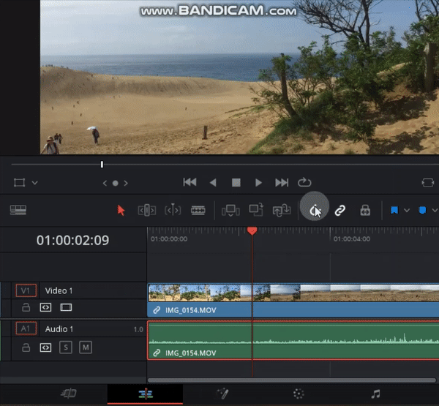Mute the Audio 1 track
This screenshot has width=439, height=406.
pos(86,347)
